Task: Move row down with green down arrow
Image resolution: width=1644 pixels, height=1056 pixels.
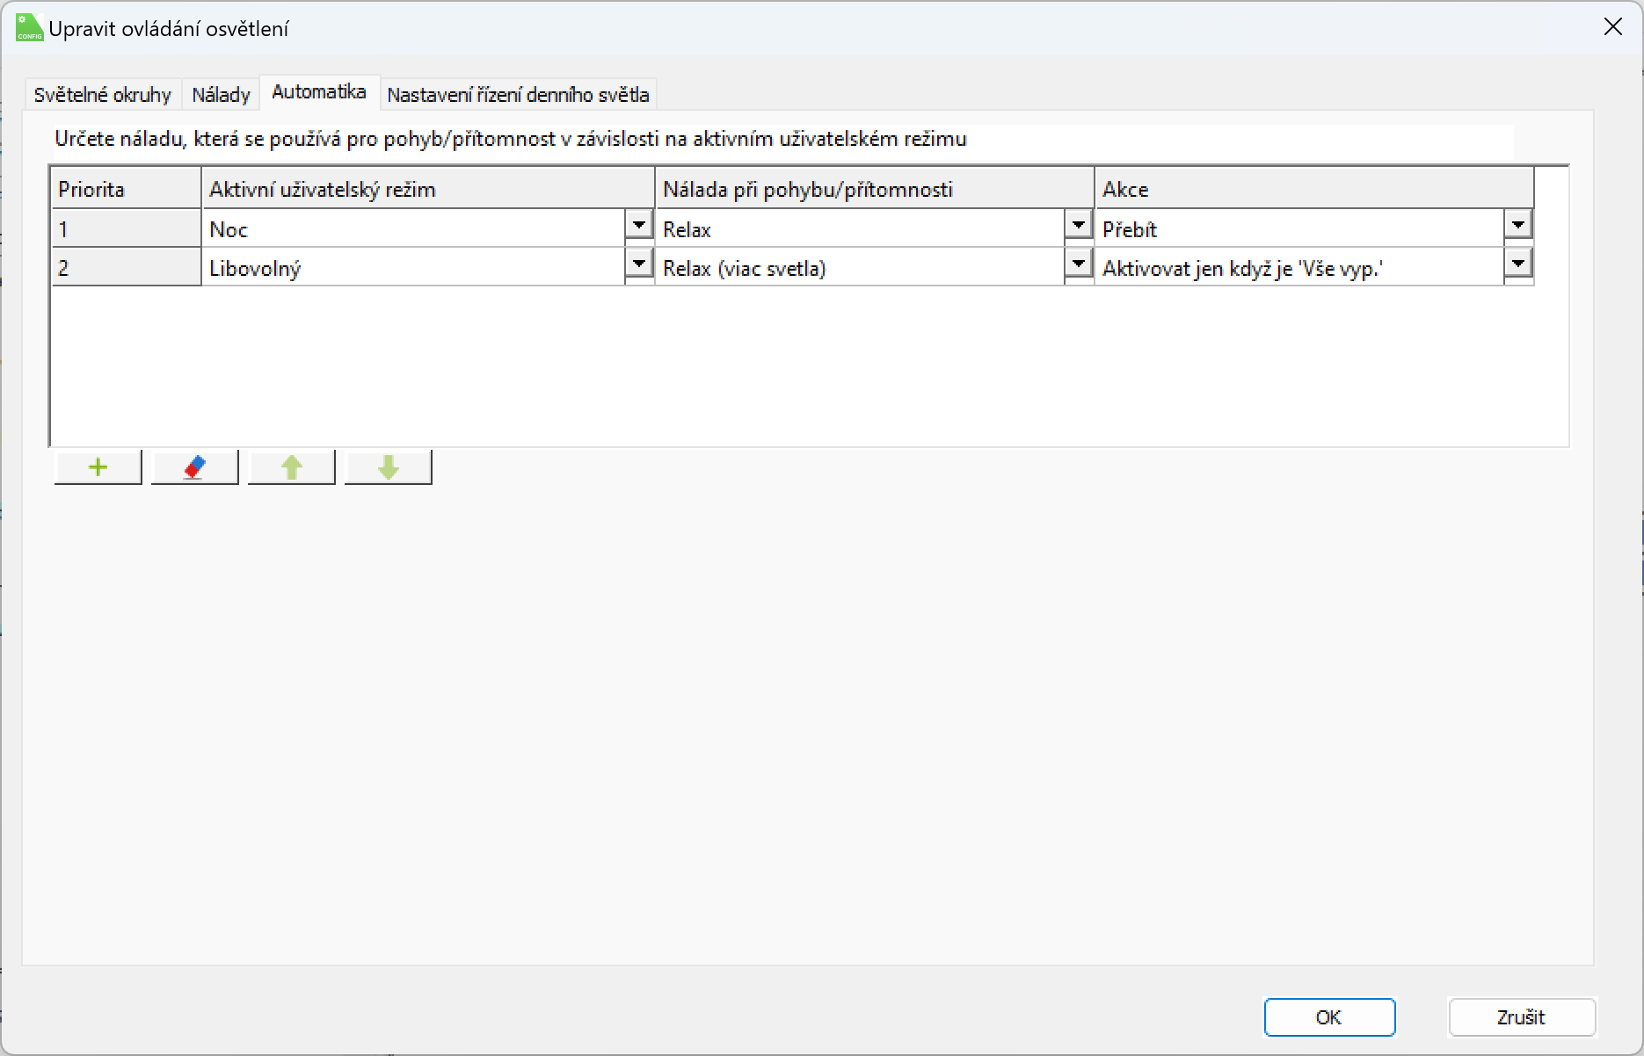Action: coord(388,467)
